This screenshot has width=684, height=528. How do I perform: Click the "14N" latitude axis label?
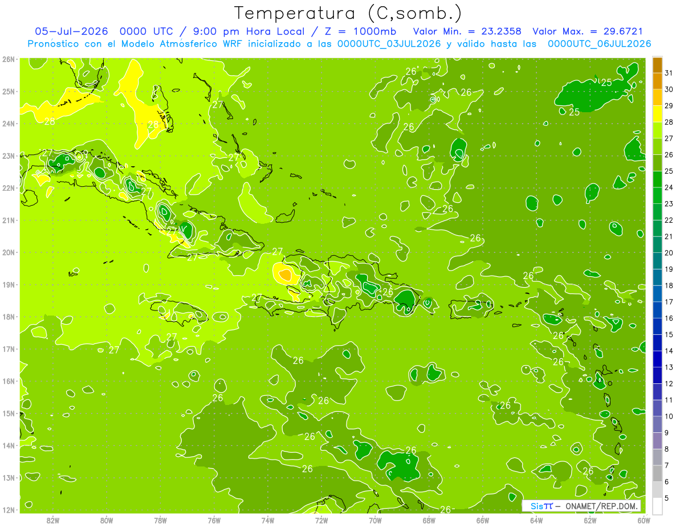tap(9, 445)
